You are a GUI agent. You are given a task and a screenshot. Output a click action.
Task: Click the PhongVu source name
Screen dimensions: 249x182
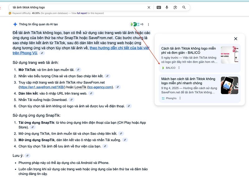[171, 98]
